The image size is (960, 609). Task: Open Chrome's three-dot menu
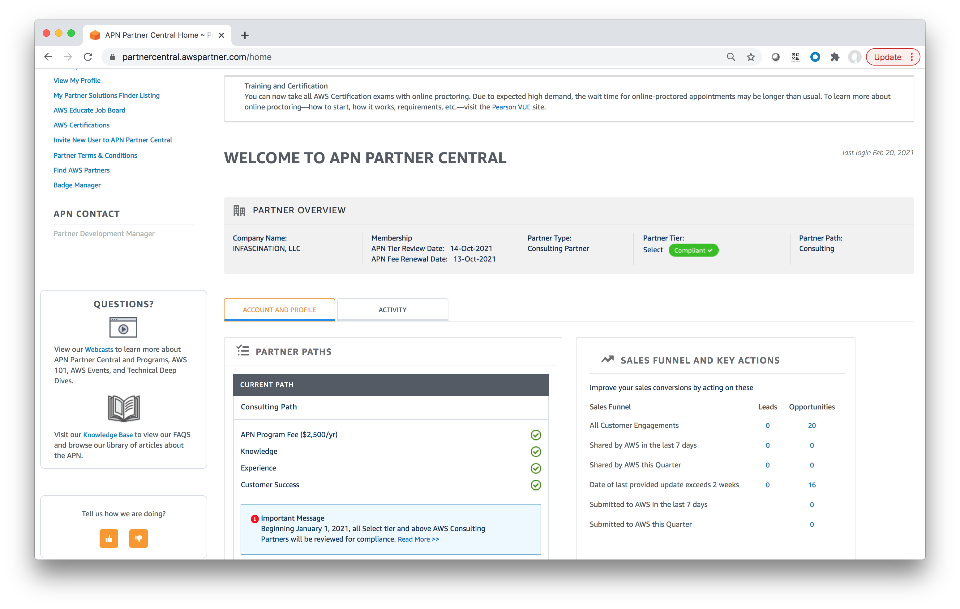pyautogui.click(x=912, y=57)
